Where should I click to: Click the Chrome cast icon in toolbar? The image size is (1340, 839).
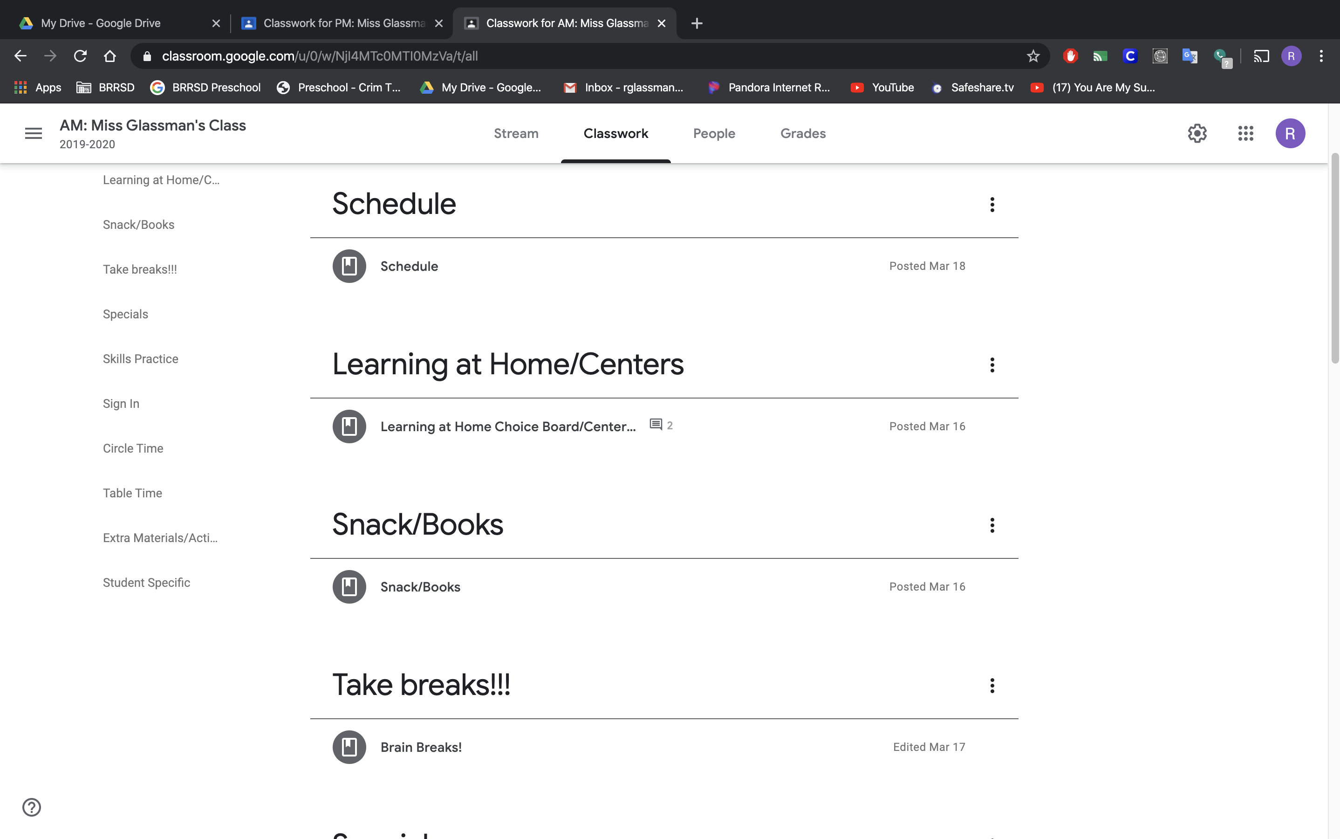pyautogui.click(x=1261, y=56)
